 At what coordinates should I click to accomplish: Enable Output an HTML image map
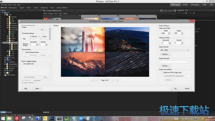point(162,73)
